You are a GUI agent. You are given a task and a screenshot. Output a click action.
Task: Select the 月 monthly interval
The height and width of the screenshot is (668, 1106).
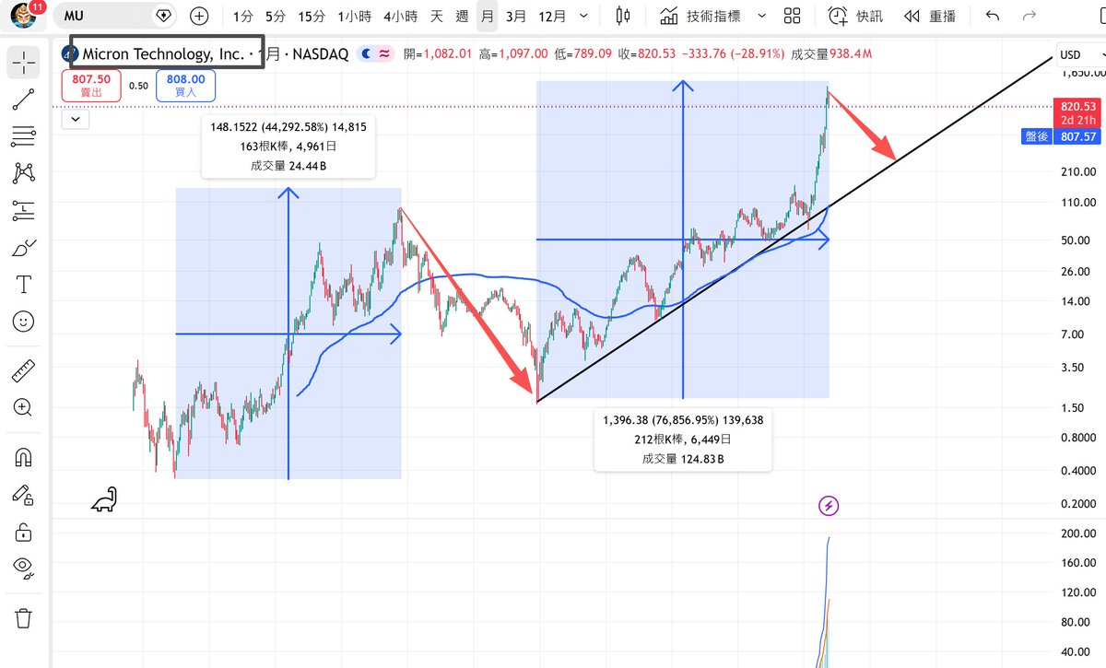point(487,16)
